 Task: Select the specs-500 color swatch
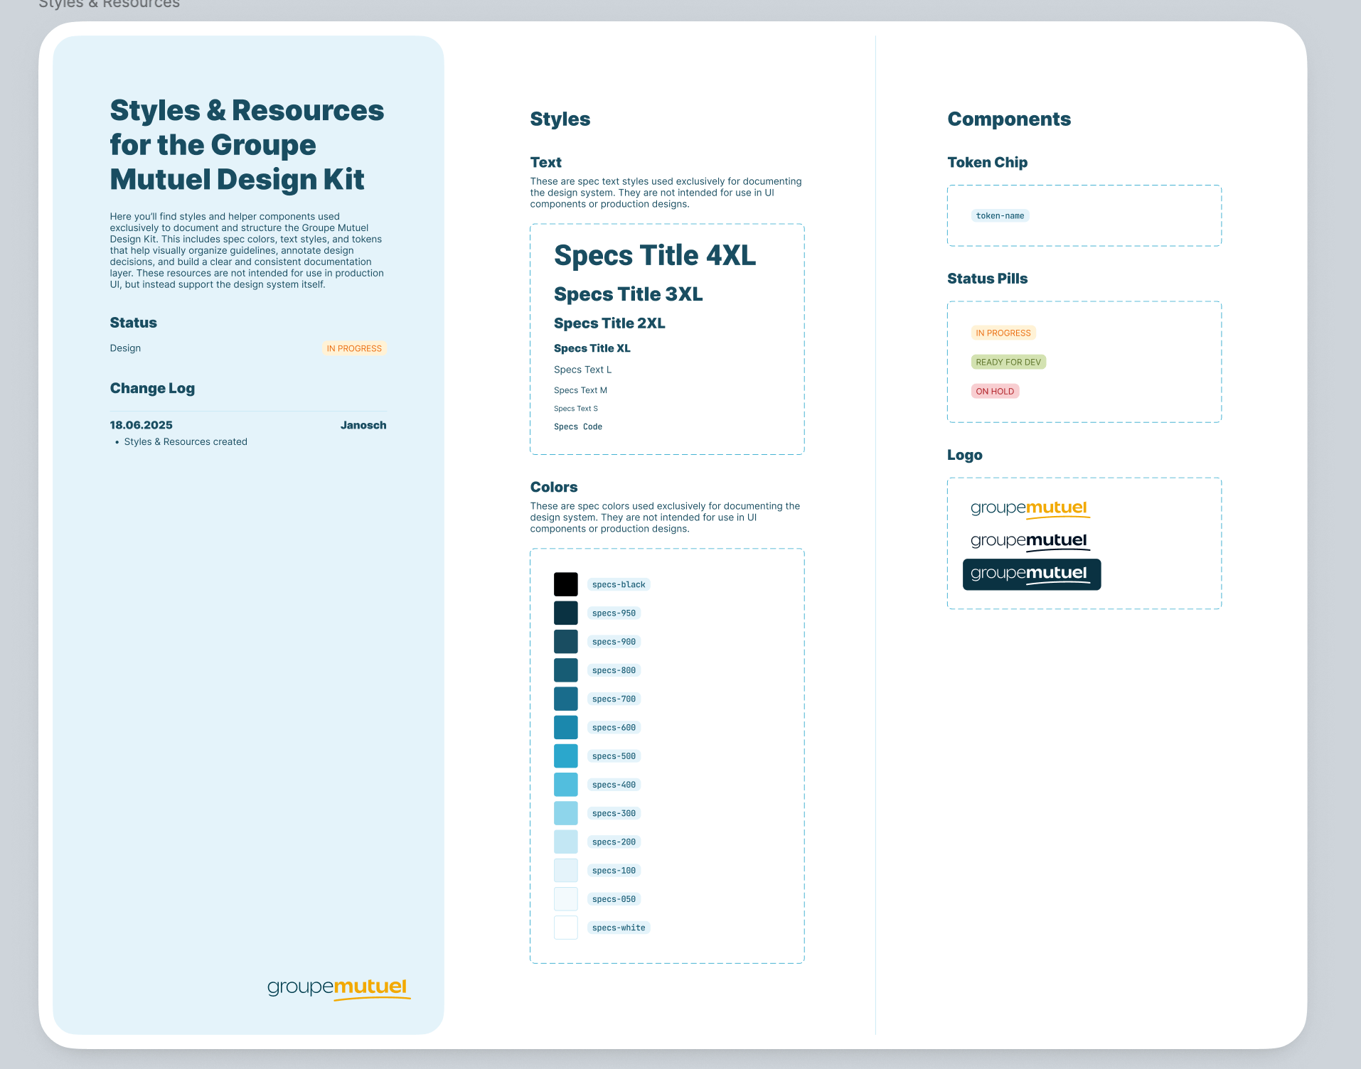565,756
